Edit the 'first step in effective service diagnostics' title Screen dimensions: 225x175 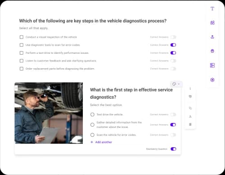(131, 93)
